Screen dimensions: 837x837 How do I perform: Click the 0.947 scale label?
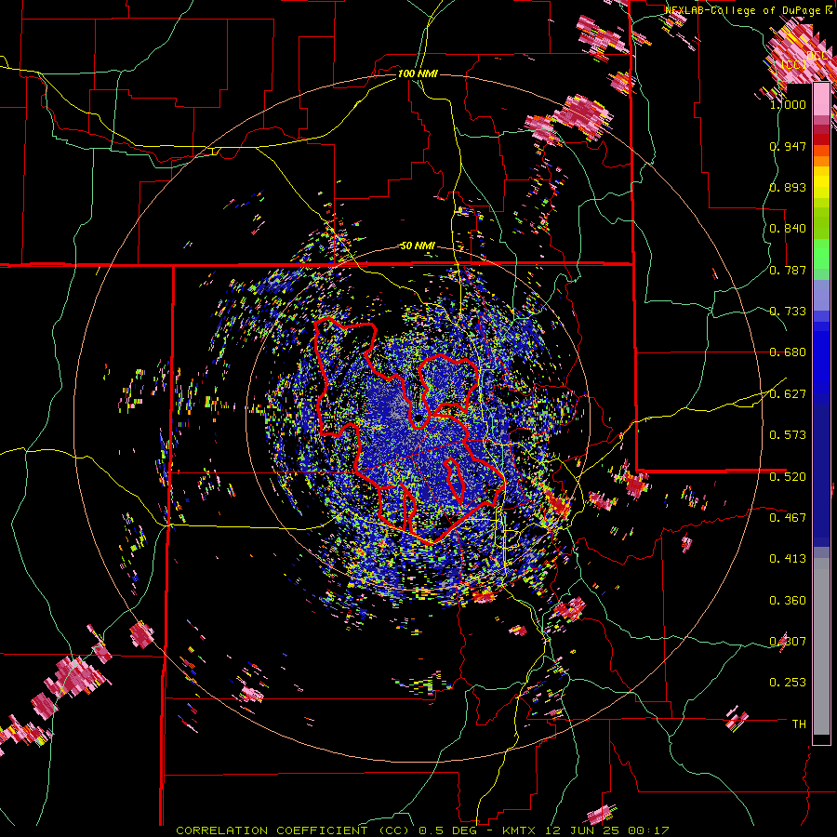788,146
